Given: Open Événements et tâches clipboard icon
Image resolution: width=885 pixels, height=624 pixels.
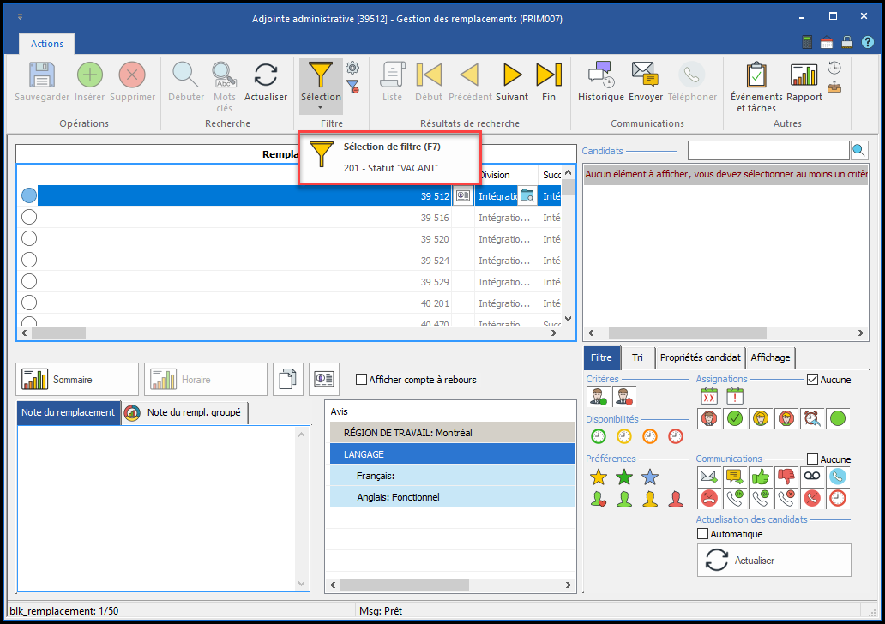Looking at the screenshot, I should (x=756, y=75).
